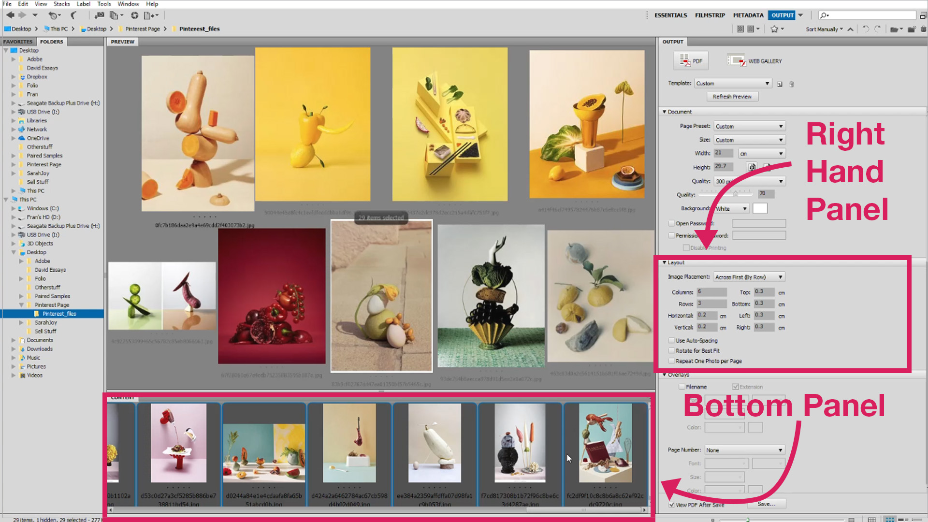Open the Tools menu
This screenshot has width=928, height=522.
coord(104,4)
